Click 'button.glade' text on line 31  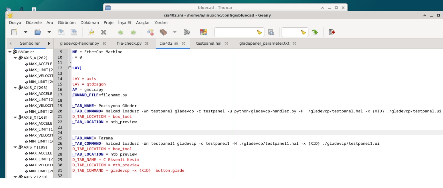click(x=170, y=170)
